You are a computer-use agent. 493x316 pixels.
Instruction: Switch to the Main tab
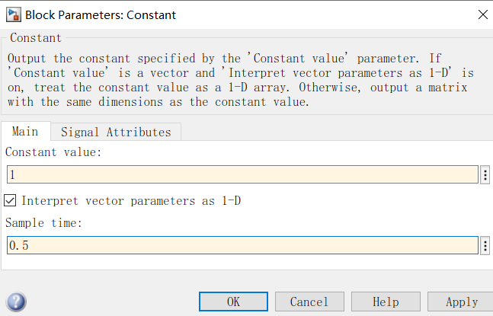(25, 132)
